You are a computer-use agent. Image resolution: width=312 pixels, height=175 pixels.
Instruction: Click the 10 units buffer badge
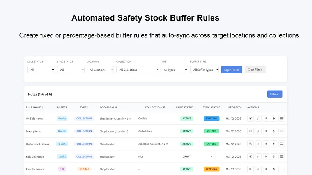pyautogui.click(x=62, y=143)
